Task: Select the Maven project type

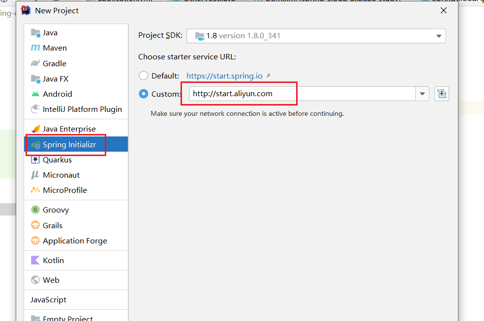Action: point(76,48)
